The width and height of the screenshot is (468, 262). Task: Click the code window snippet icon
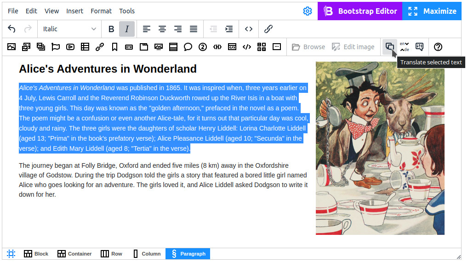(232, 47)
